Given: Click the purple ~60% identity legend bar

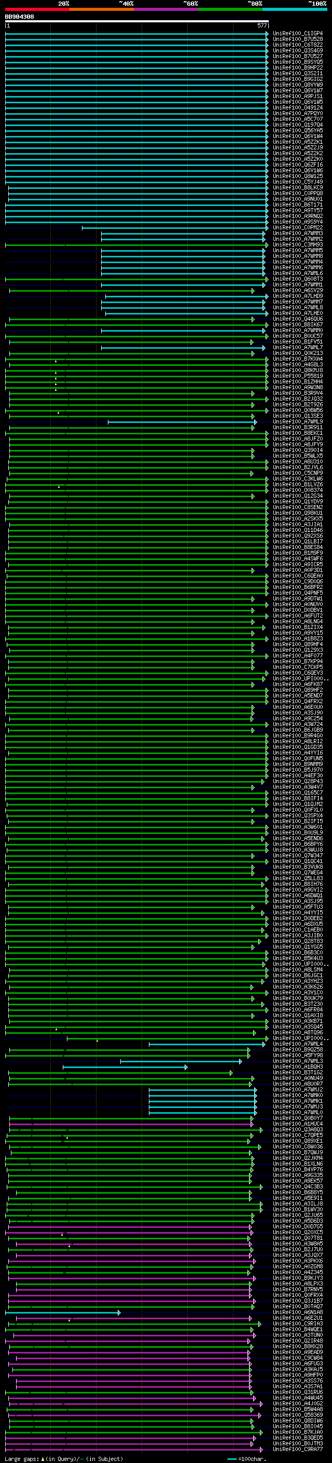Looking at the screenshot, I should pyautogui.click(x=167, y=9).
